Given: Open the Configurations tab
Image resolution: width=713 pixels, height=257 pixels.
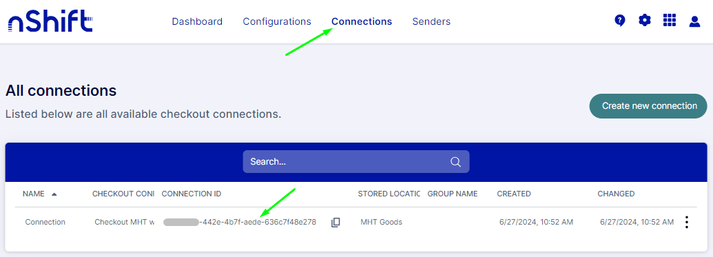Looking at the screenshot, I should (277, 21).
